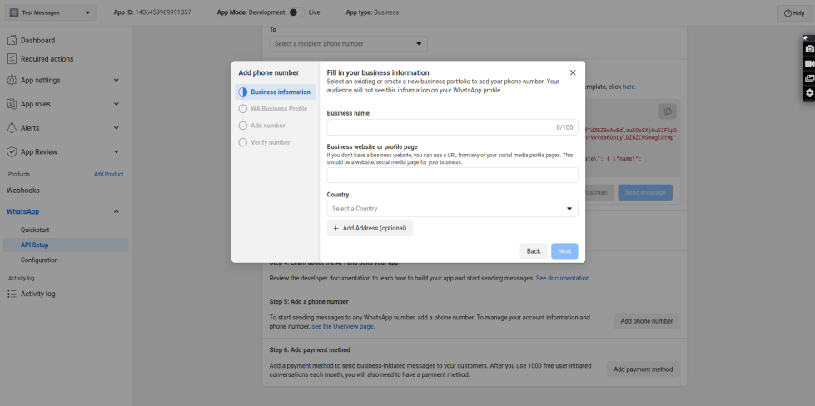This screenshot has height=406, width=815.
Task: Open the Test Messages app selector dropdown
Action: [52, 12]
